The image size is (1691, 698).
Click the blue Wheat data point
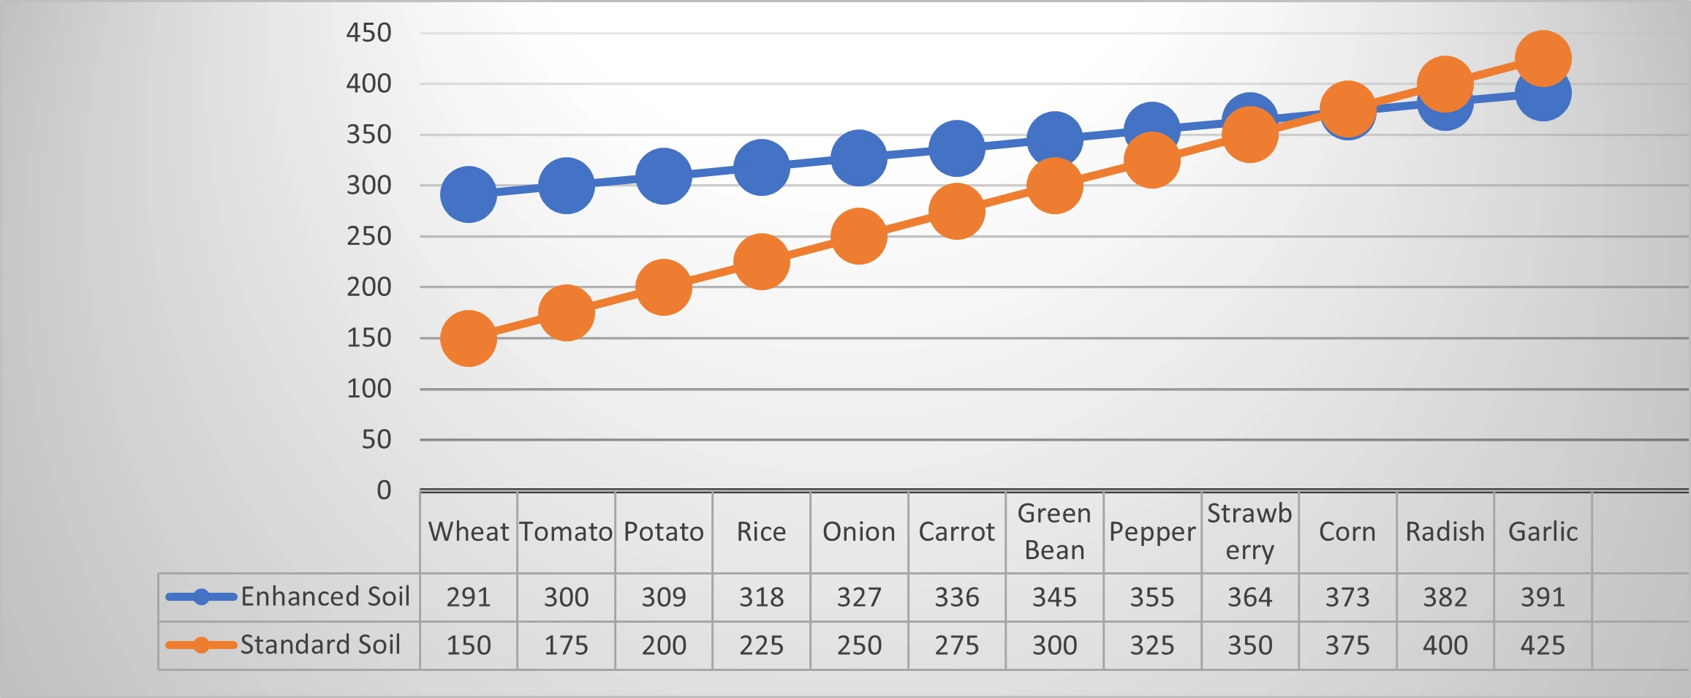[x=469, y=194]
